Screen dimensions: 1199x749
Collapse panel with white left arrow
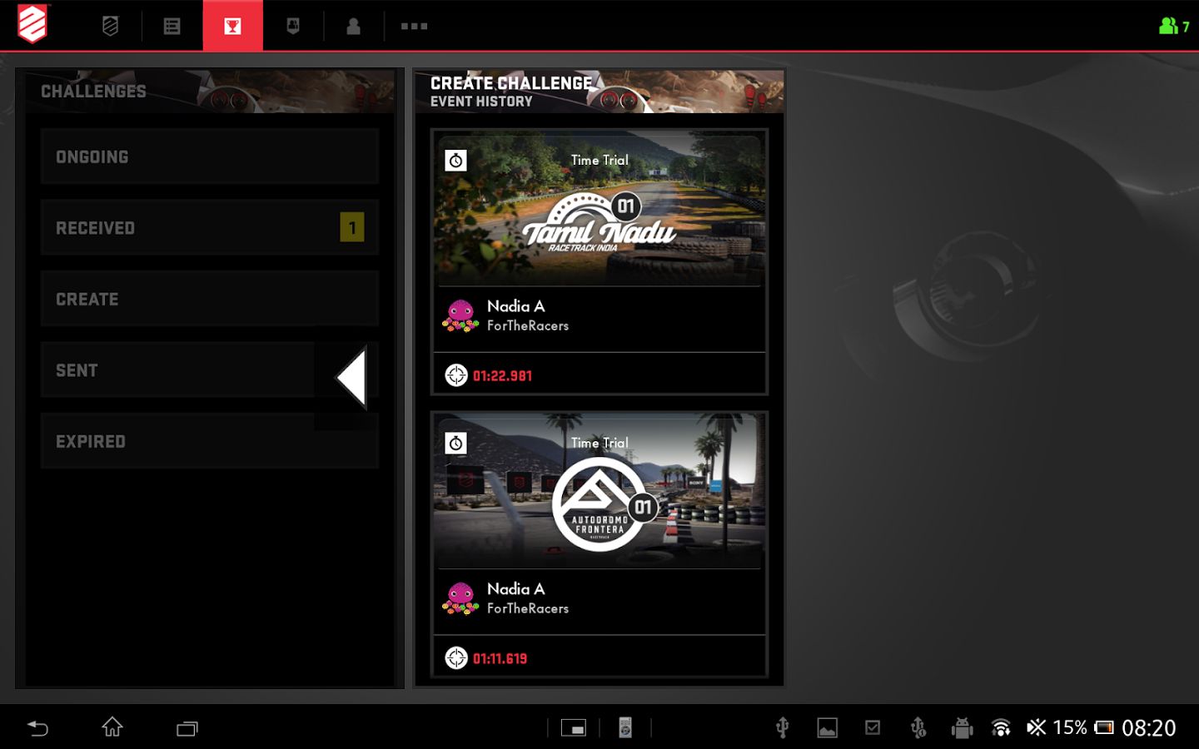coord(352,377)
